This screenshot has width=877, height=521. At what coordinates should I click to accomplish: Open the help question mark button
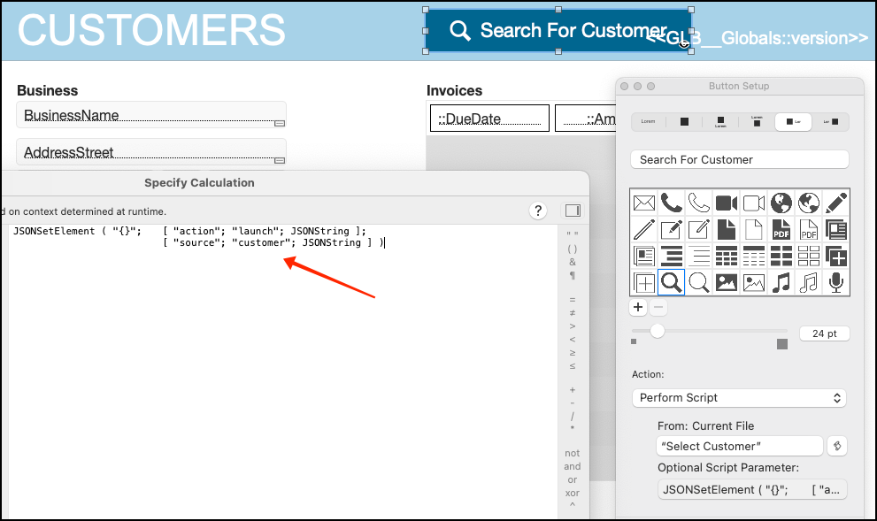point(537,211)
